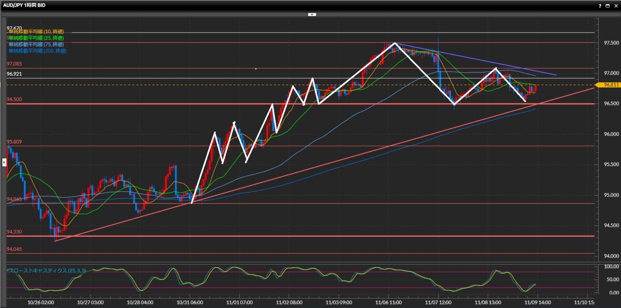The width and height of the screenshot is (621, 308).
Task: Expand the top toolbar dropdown arrow
Action: [x=312, y=15]
